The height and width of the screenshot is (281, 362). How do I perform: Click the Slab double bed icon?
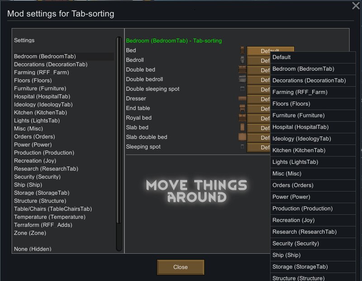pos(242,137)
